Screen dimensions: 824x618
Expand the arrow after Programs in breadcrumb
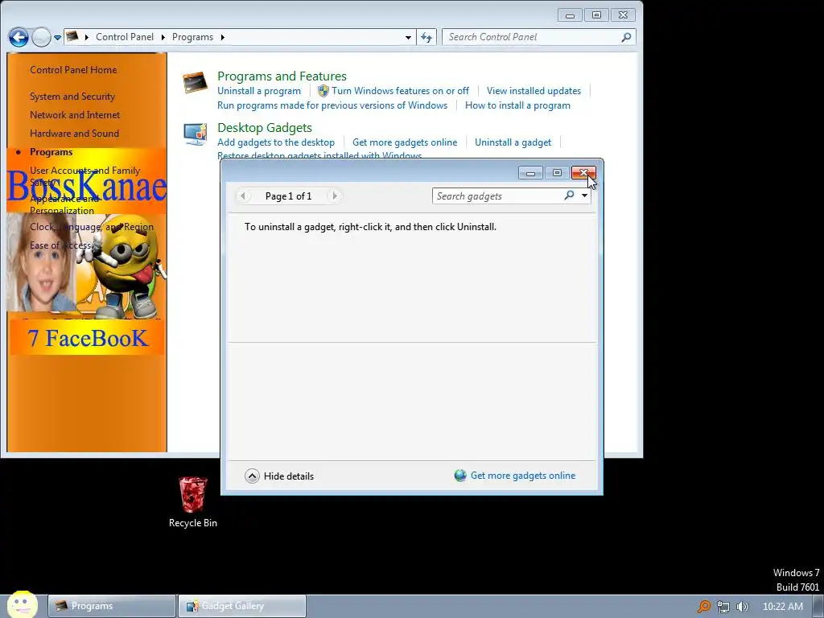pyautogui.click(x=223, y=37)
